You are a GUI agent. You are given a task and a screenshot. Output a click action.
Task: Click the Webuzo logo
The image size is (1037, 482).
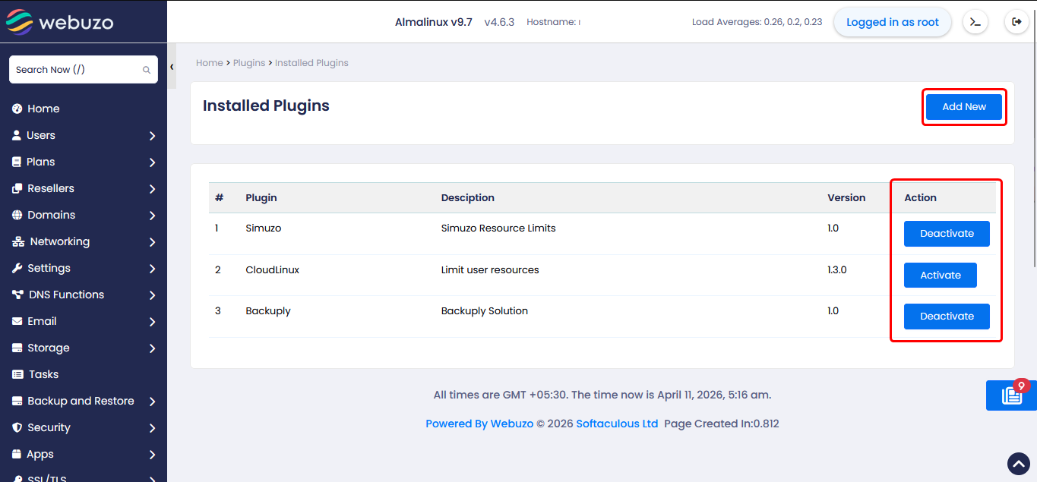pos(59,23)
